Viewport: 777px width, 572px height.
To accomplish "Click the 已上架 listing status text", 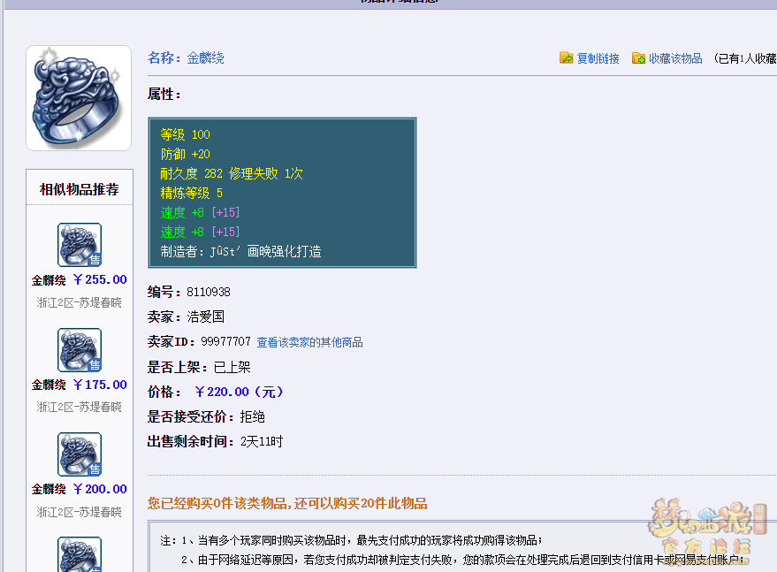I will (232, 367).
